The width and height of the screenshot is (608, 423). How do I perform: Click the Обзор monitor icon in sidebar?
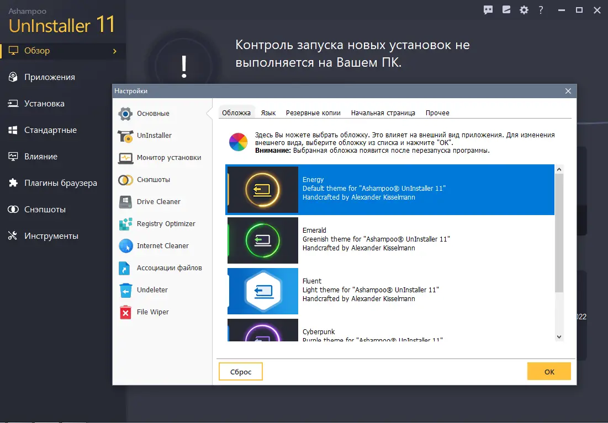point(14,51)
